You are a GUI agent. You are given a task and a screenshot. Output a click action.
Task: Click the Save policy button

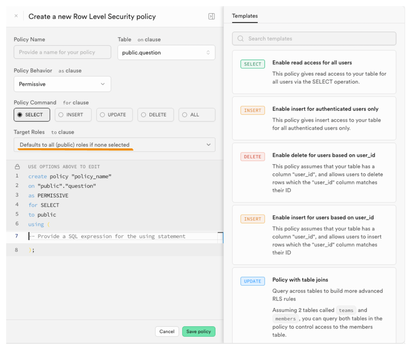[198, 332]
